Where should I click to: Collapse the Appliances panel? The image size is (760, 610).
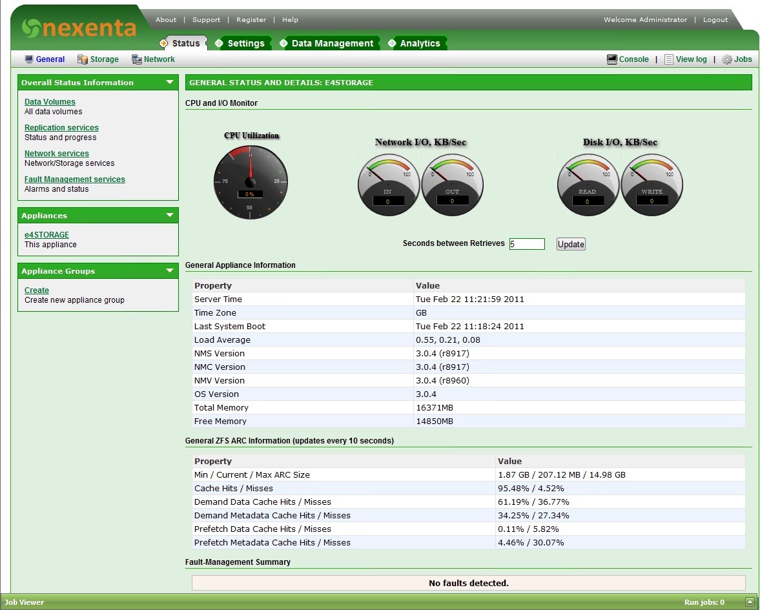pos(170,215)
